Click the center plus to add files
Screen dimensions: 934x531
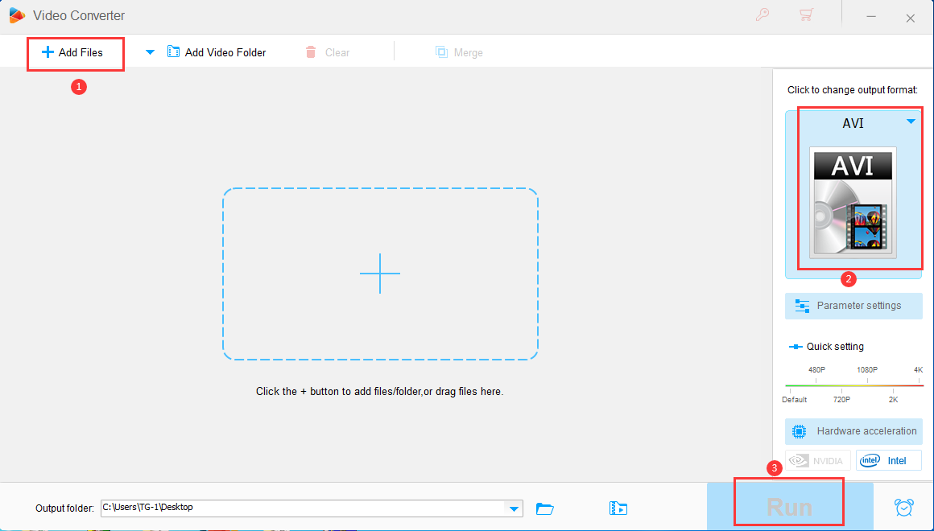pos(380,274)
